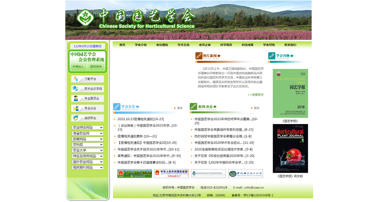Expand the 综合及政府网站 dropdown
375x202 pixels.
[x=87, y=156]
